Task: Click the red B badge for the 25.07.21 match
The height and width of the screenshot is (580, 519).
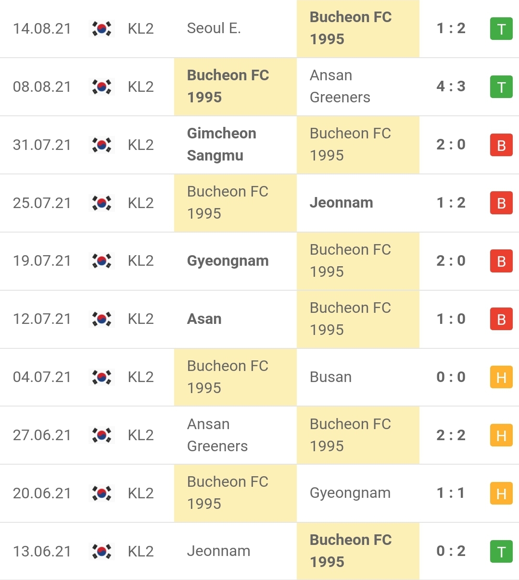Action: coord(501,203)
